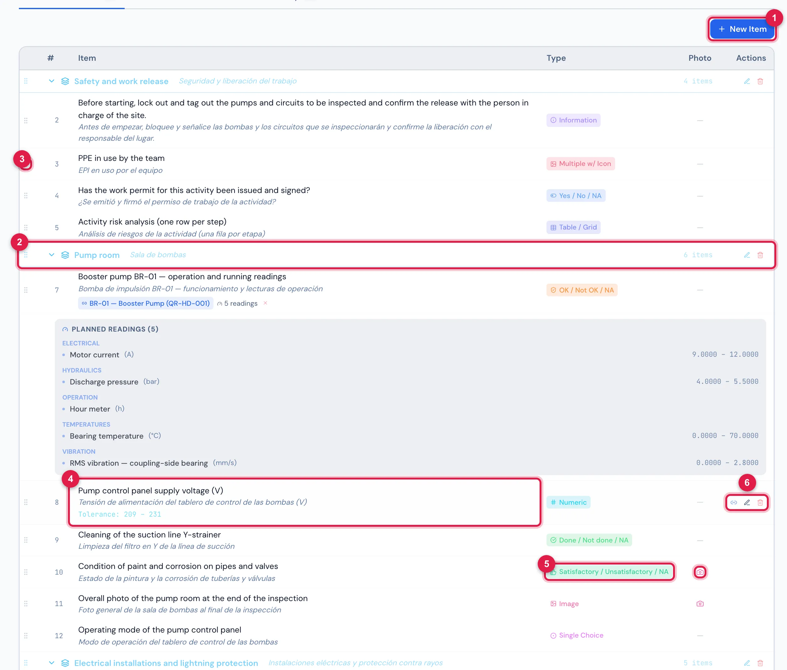Click the Numeric type badge

click(x=568, y=502)
